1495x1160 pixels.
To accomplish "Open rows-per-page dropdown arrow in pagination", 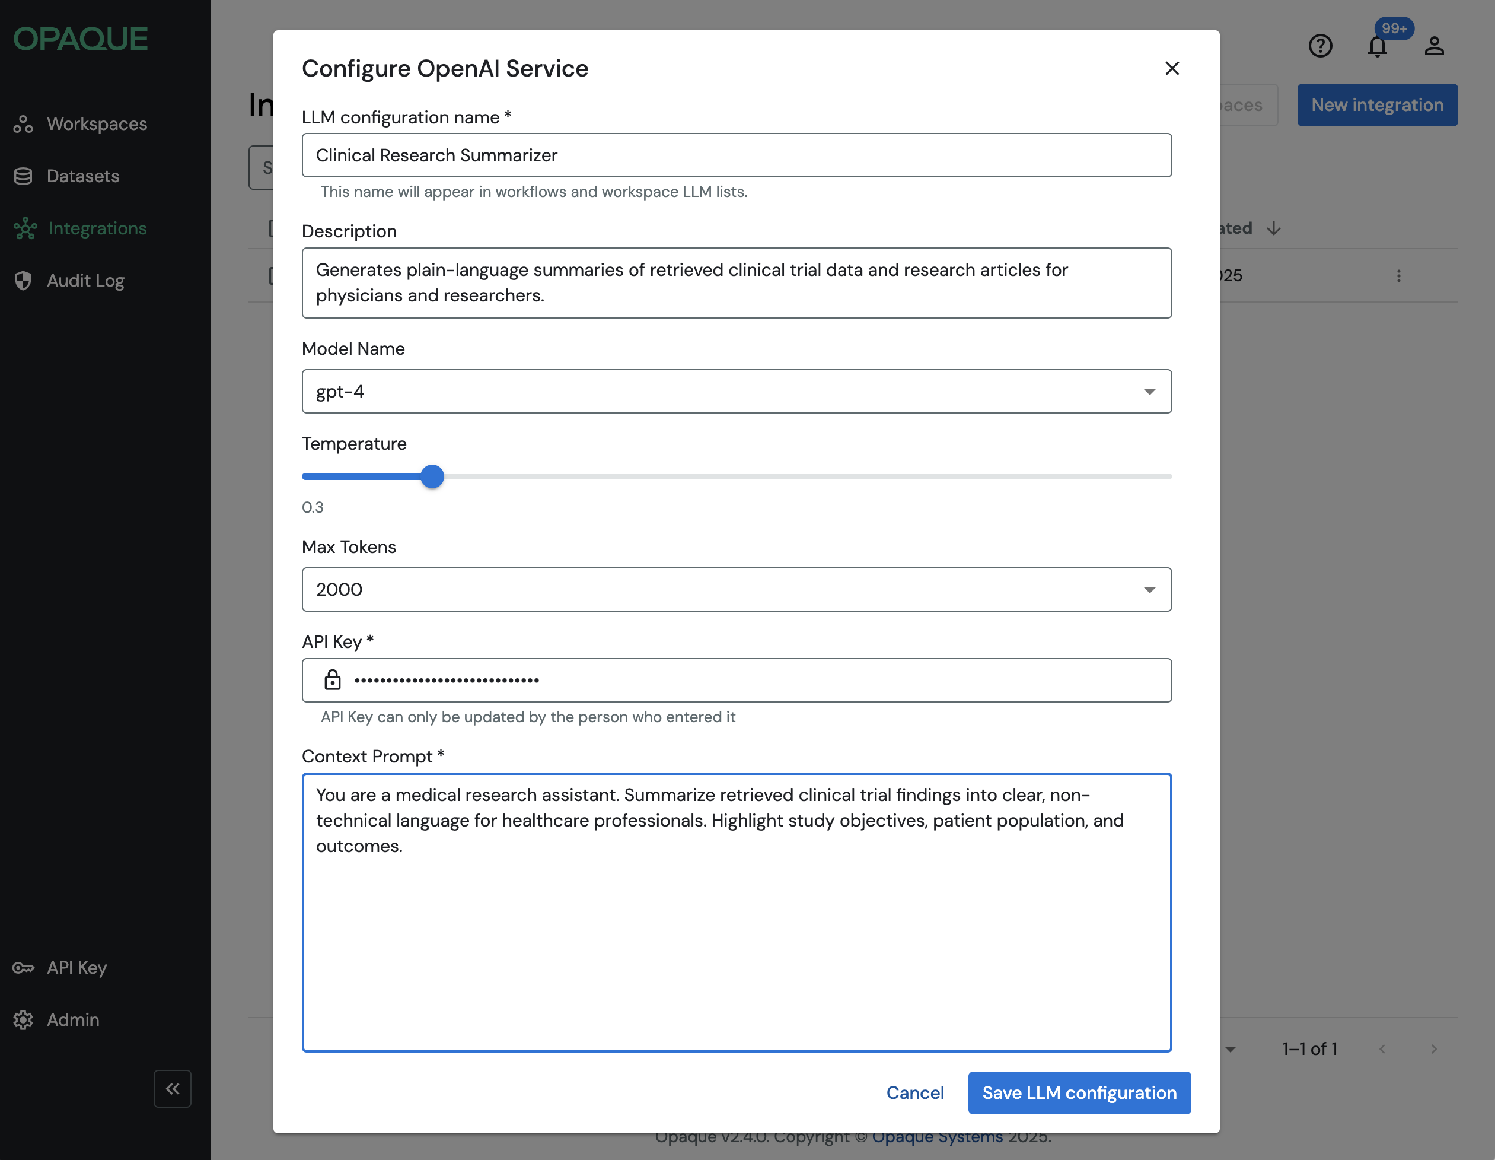I will 1230,1049.
